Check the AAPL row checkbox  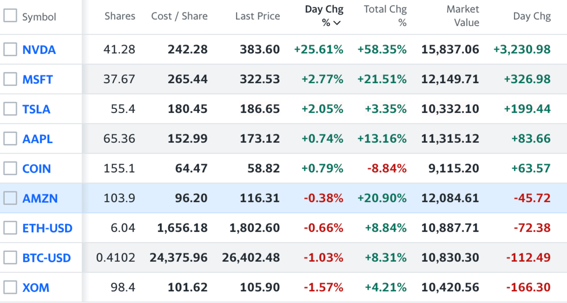coord(10,139)
